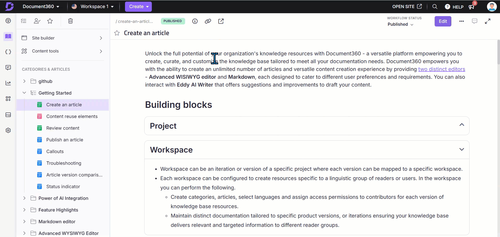
Task: Open the Publish an article item
Action: 65,140
